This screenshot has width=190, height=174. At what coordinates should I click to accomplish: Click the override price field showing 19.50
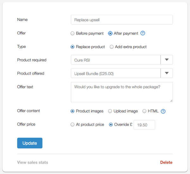144,125
